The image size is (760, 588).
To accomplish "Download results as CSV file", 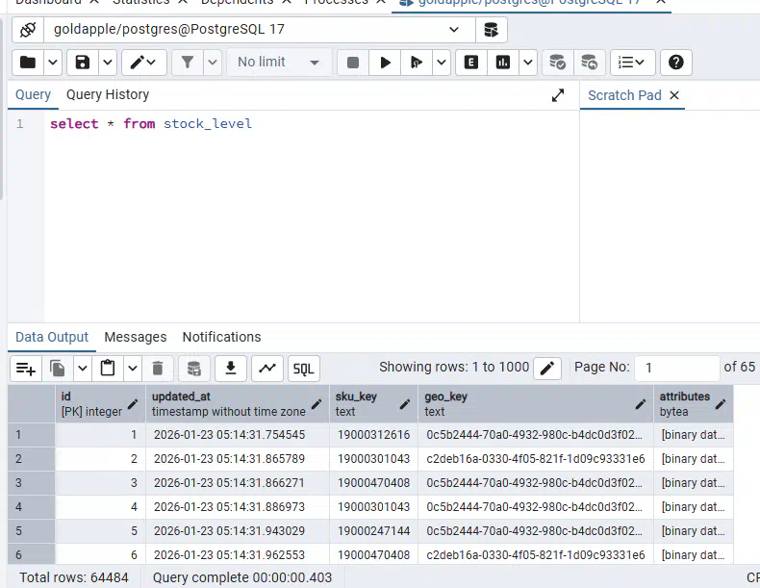I will pos(230,368).
